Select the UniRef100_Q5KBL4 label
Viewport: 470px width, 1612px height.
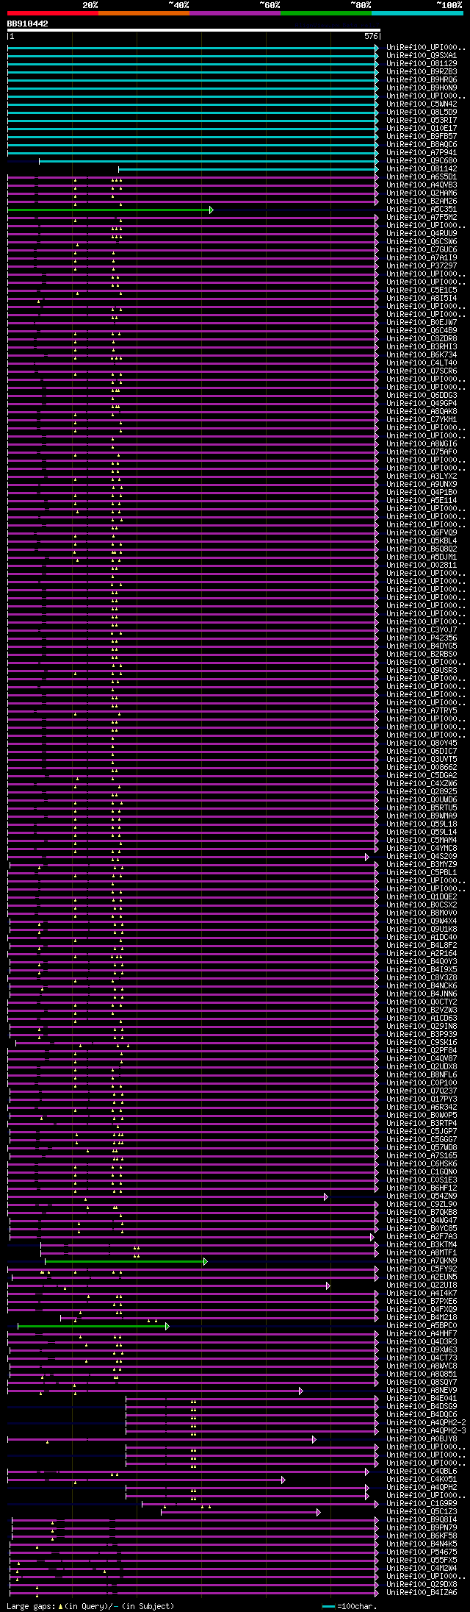[x=422, y=541]
